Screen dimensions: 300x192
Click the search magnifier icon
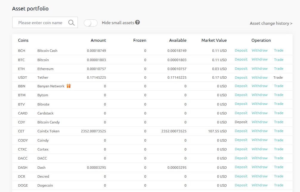[x=71, y=23]
